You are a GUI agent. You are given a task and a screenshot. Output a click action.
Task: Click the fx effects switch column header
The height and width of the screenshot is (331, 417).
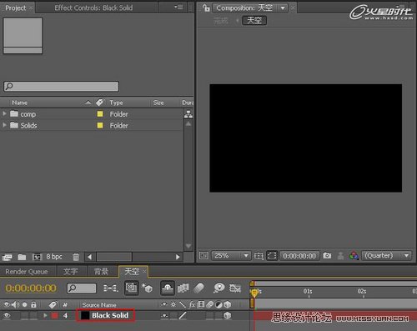click(192, 305)
